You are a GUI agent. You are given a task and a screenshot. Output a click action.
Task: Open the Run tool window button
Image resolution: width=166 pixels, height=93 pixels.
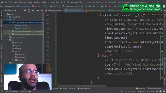73,89
